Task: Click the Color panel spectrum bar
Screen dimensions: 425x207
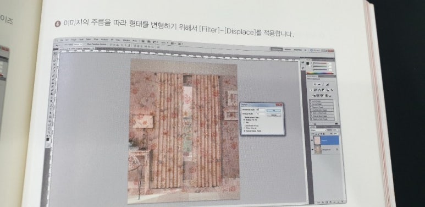Action: 320,73
